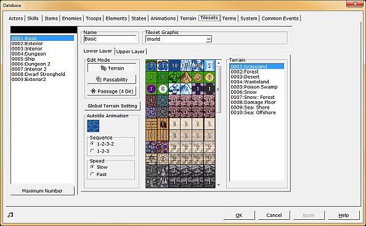Select the snowy forest tile
Screen dimensions: 366x226
174,89
